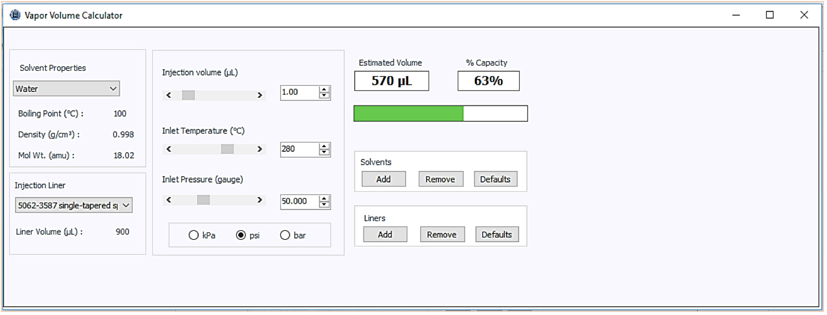Click right arrow of Injection volume slider

[260, 95]
